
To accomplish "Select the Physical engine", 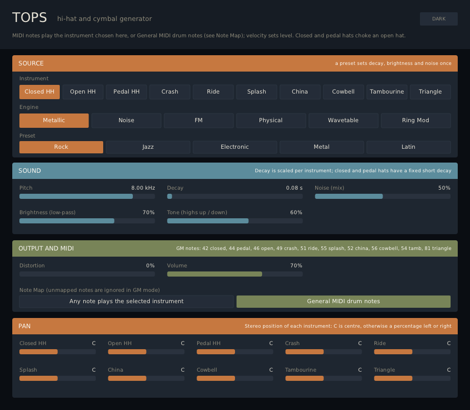I will click(x=271, y=121).
